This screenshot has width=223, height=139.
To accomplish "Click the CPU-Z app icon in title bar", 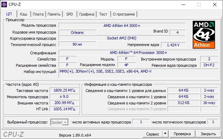I will (4, 4).
